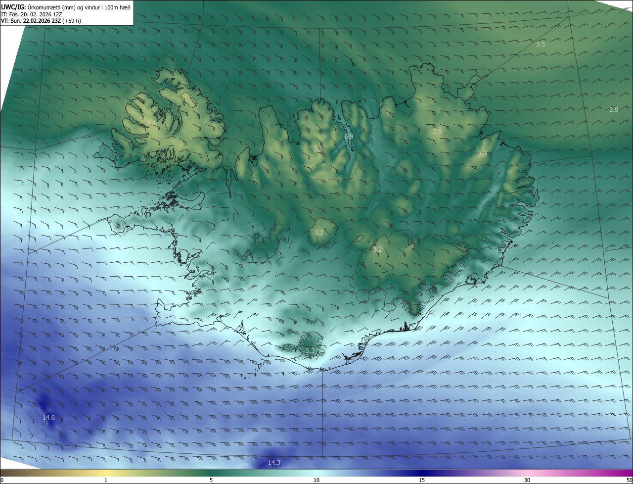633x484 pixels.
Task: Click the 3.9 value label over the eastern sea
Action: (x=614, y=110)
